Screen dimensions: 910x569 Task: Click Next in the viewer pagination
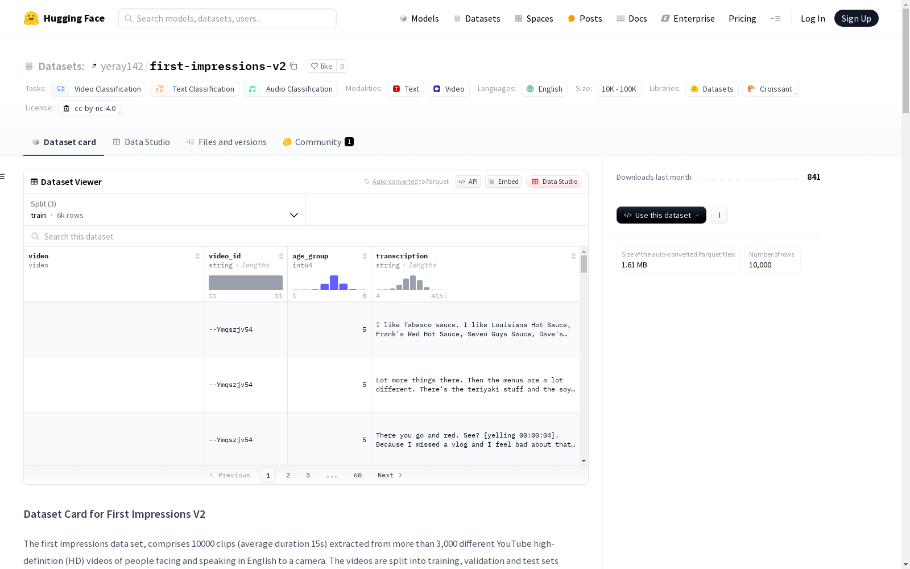click(x=390, y=475)
